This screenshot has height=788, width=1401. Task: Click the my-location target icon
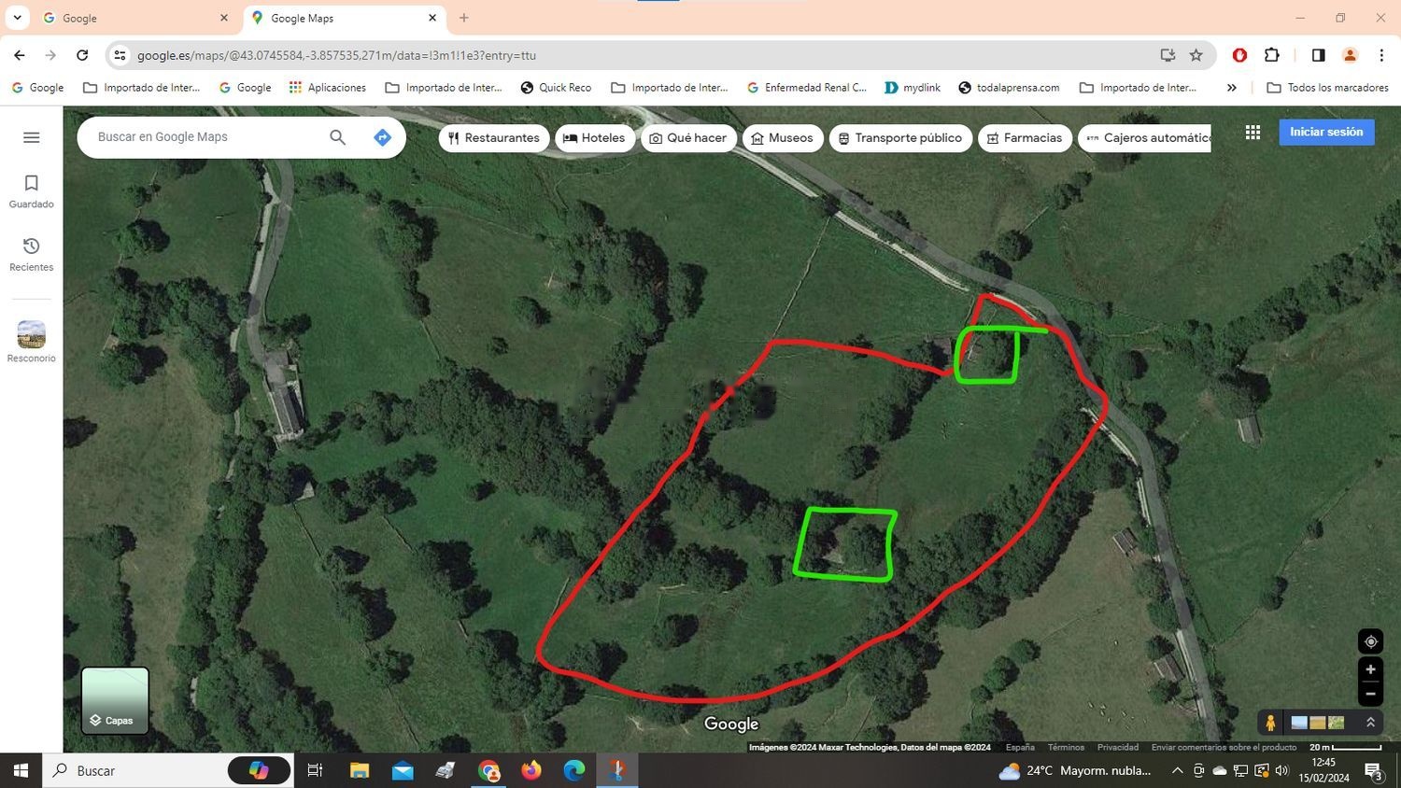coord(1370,641)
